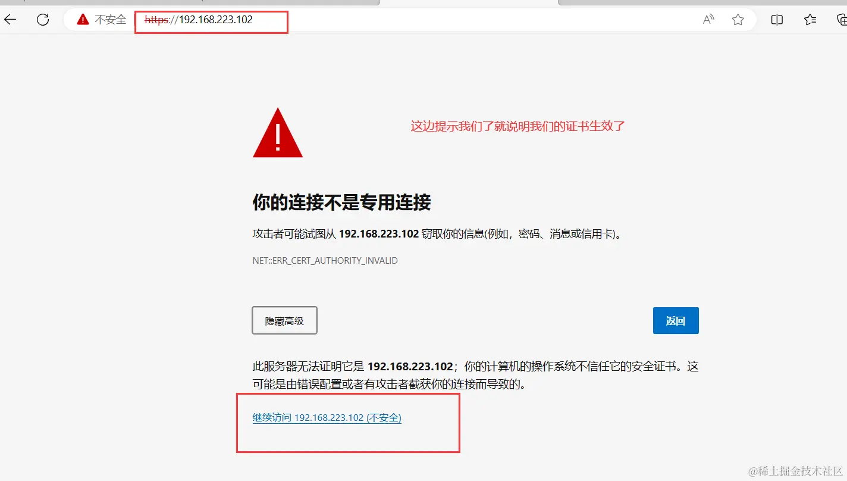
Task: Click the 不安全 site info label
Action: click(111, 20)
